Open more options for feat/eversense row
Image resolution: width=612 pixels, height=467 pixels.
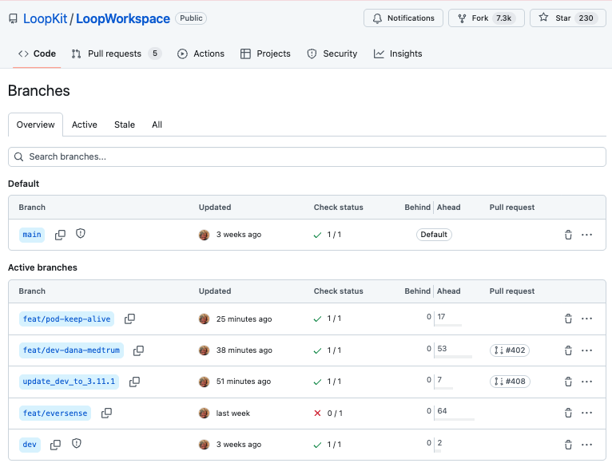pyautogui.click(x=586, y=413)
